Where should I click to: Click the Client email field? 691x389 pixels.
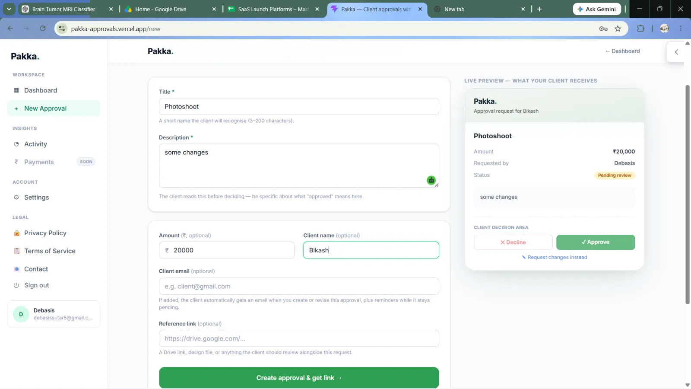299,286
